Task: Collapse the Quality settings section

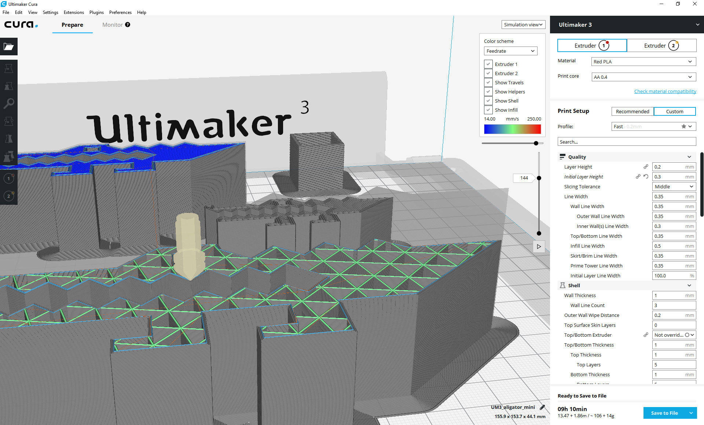Action: 689,156
